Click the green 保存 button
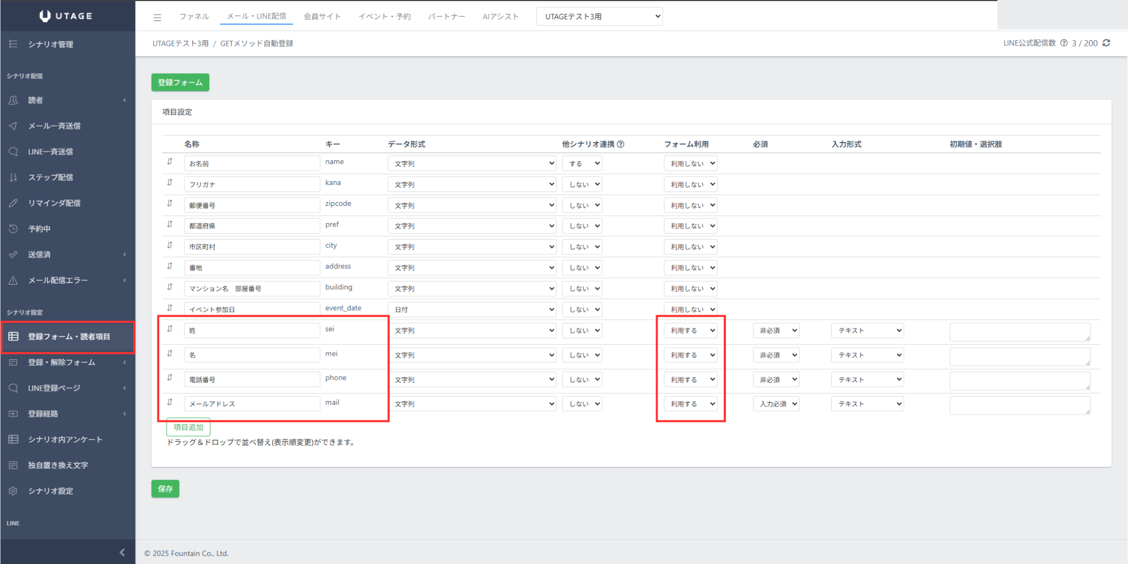 tap(165, 489)
